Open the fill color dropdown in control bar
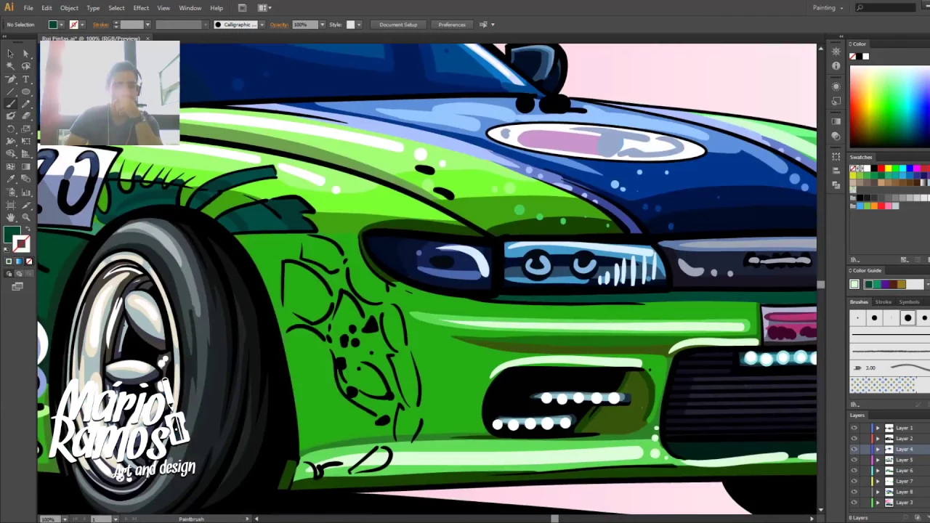Screen dimensions: 930x523 tap(62, 25)
